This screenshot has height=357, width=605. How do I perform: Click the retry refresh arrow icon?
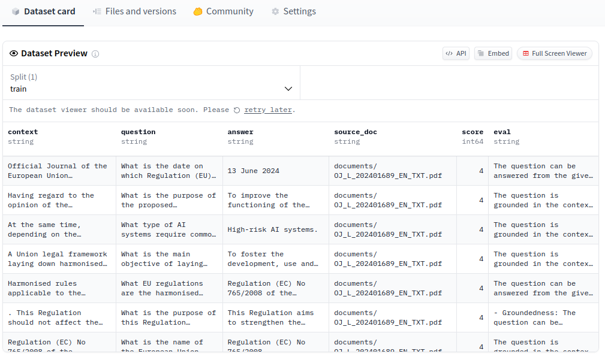tap(237, 110)
